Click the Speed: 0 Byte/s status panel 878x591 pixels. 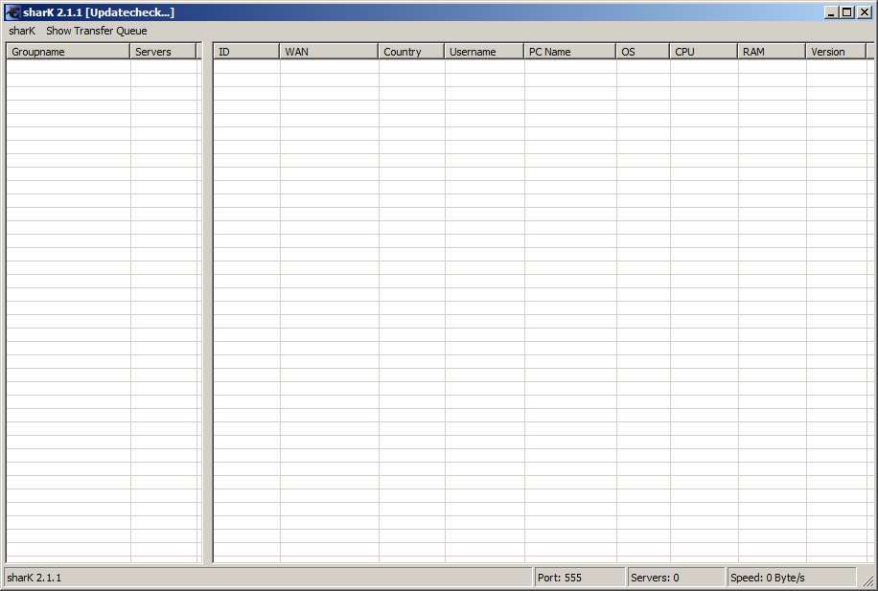click(790, 578)
